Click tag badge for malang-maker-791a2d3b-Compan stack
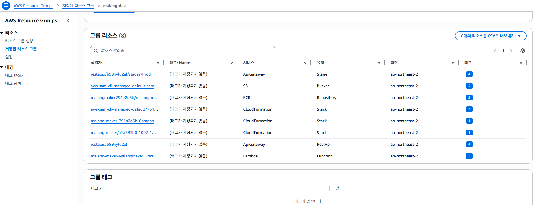The image size is (533, 205). (469, 121)
